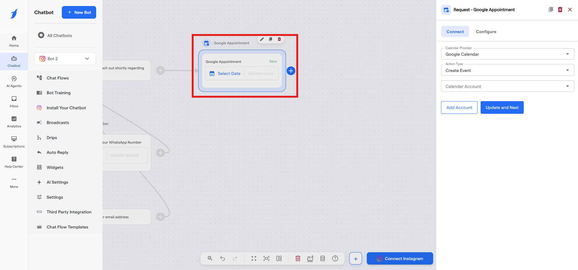Viewport: 578px width, 270px height.
Task: Click the dd/mm/yyyy date field
Action: (x=261, y=73)
